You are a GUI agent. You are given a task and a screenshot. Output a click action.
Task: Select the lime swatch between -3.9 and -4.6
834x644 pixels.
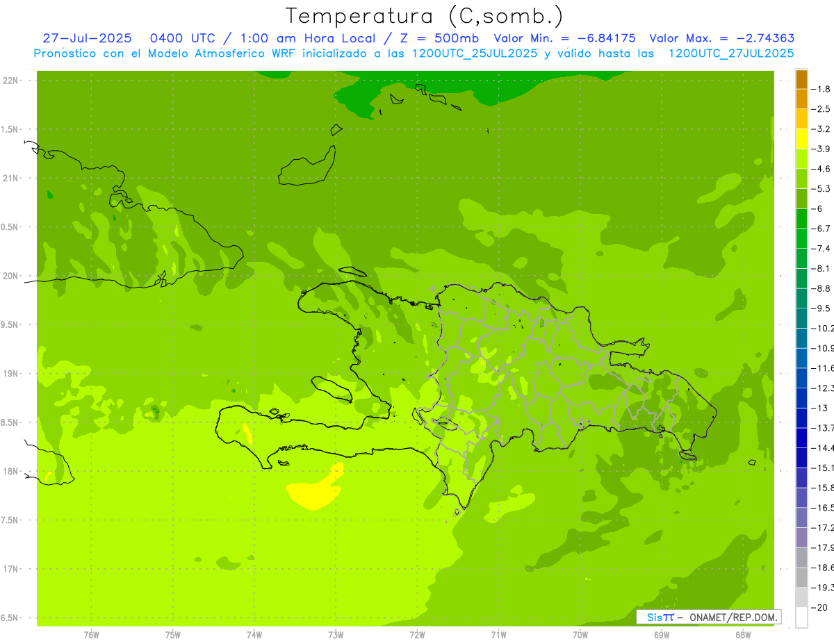click(801, 159)
